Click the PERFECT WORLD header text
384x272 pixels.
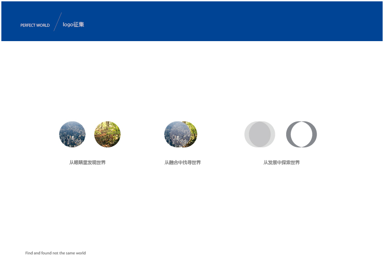point(35,25)
